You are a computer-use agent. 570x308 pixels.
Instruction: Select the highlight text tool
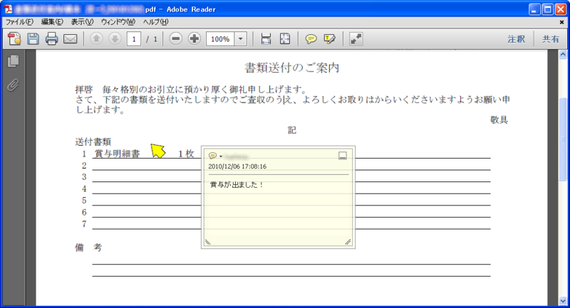(330, 39)
